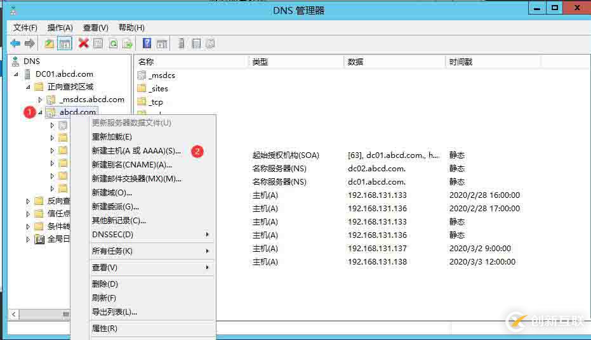This screenshot has width=591, height=340.
Task: Click the Export List toolbar icon
Action: [128, 44]
